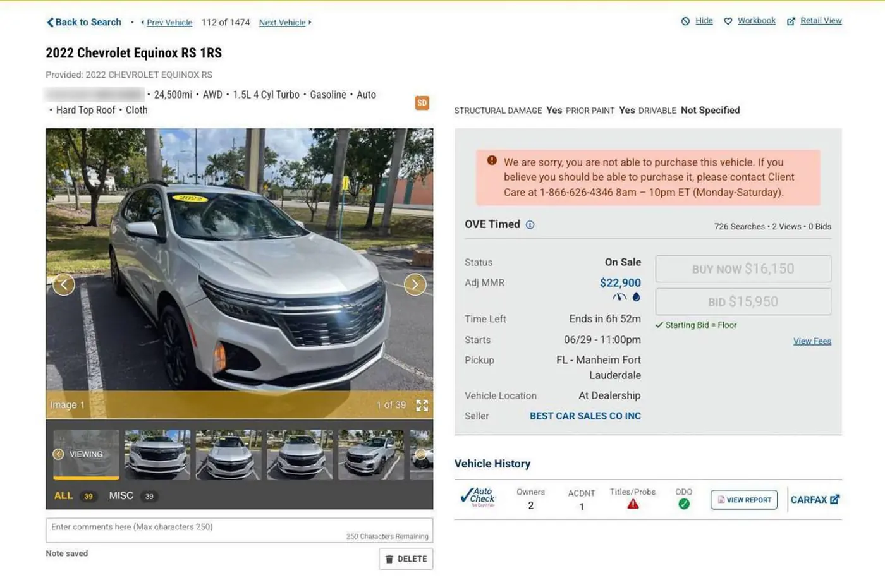
Task: Switch to the MISC photos tab
Action: click(x=132, y=496)
